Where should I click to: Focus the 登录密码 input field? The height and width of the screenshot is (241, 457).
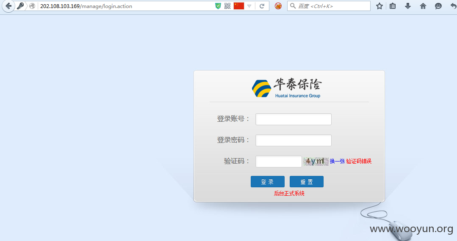click(294, 140)
